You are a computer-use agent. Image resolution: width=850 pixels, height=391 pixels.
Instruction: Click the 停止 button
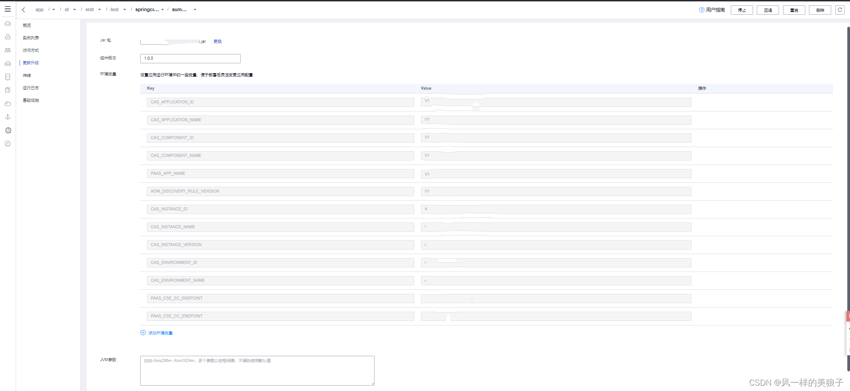(742, 10)
